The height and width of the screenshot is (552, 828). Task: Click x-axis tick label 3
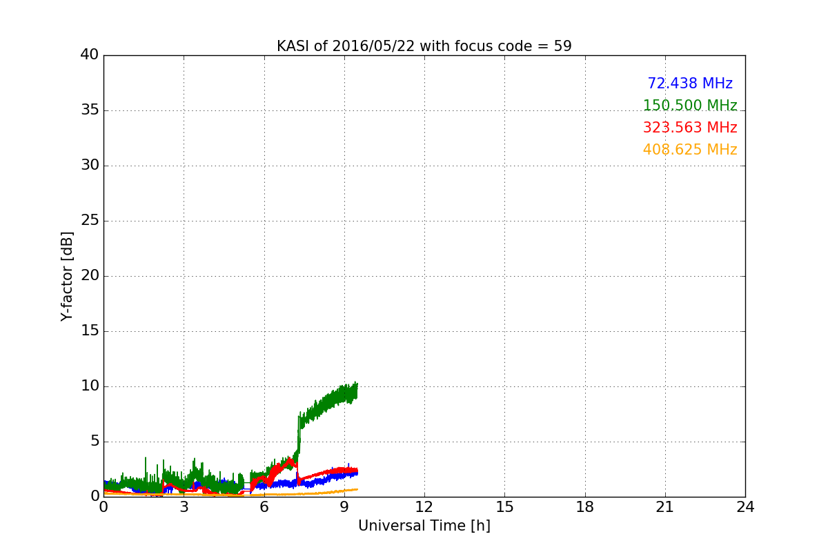184,507
